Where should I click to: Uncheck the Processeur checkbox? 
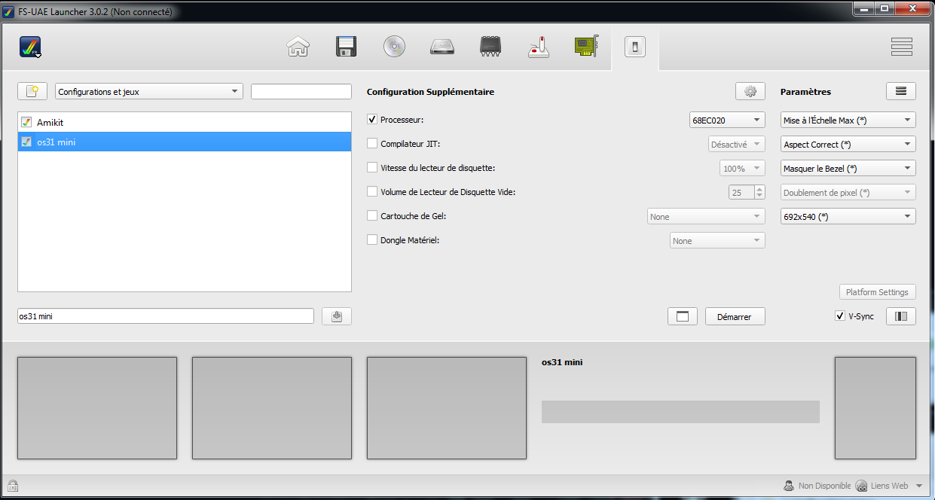coord(372,120)
